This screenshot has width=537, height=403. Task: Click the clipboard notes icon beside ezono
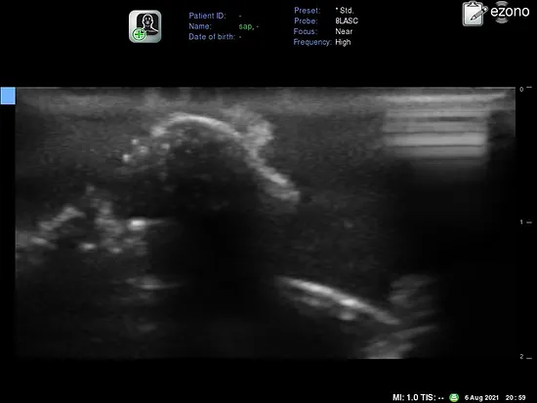point(475,14)
